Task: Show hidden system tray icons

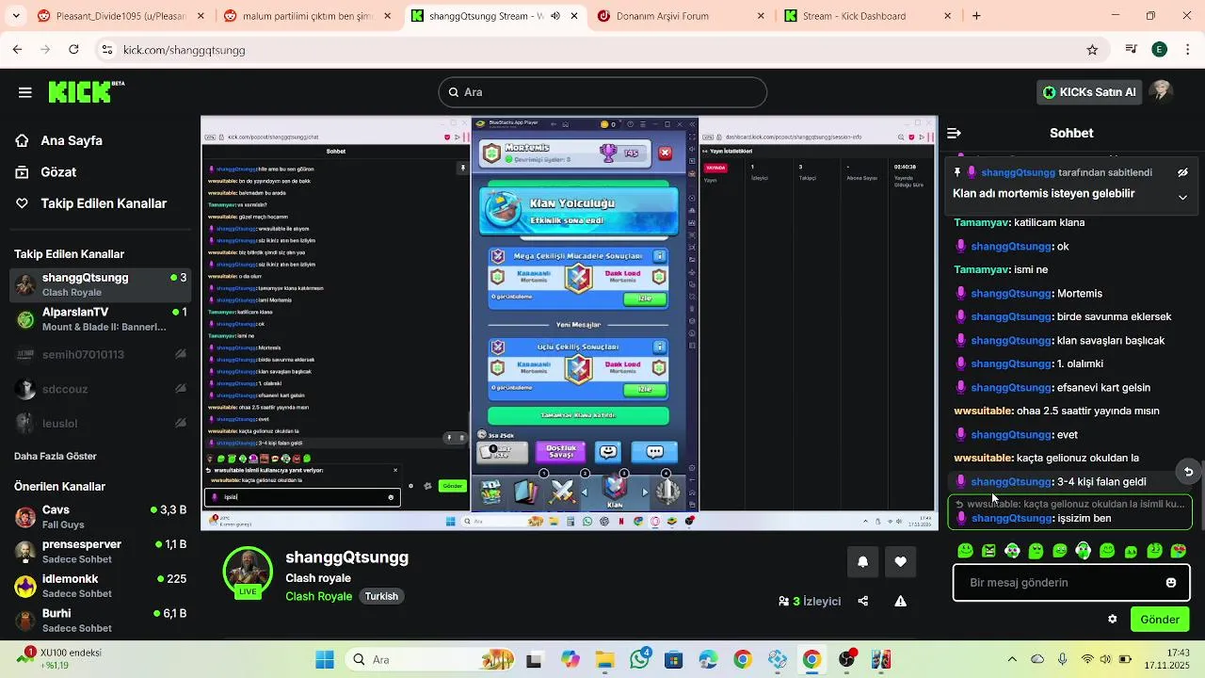Action: pyautogui.click(x=1012, y=659)
